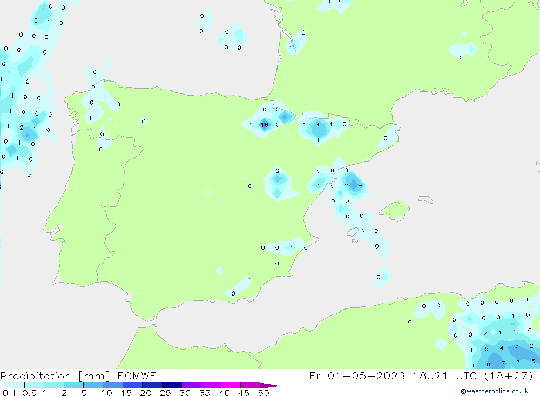Click the '15' legend scale label
The image size is (540, 396).
pos(126,393)
